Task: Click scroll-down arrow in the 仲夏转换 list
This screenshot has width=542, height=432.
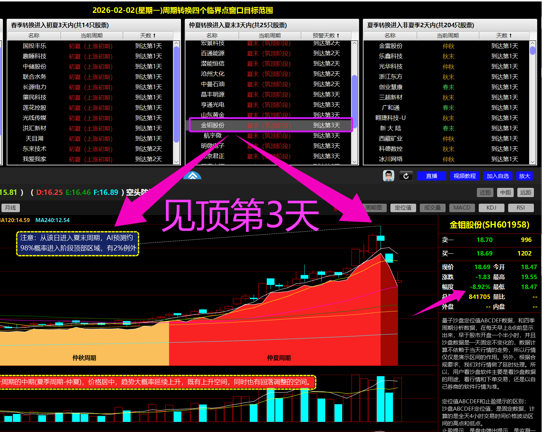Action: coord(355,162)
